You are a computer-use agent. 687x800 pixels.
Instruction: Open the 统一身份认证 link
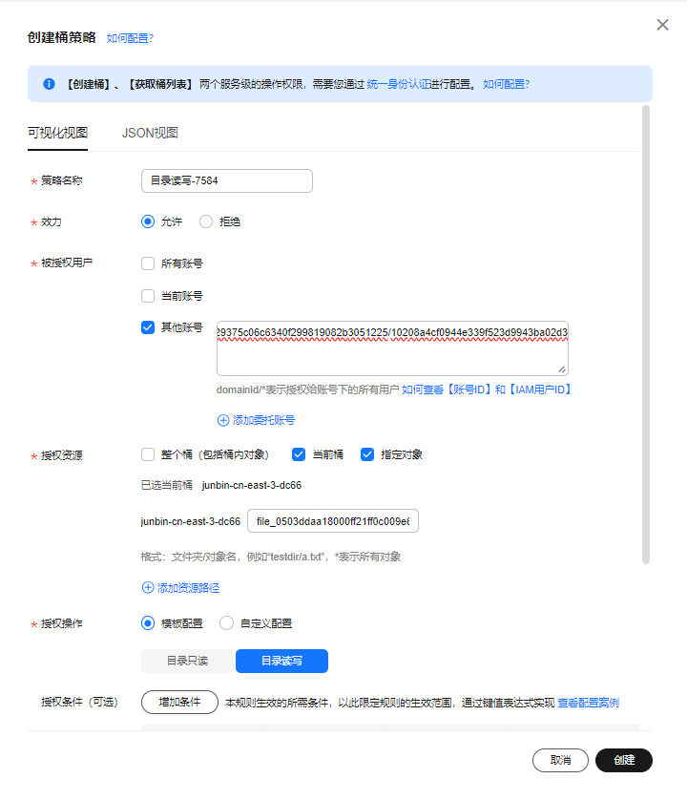click(398, 84)
